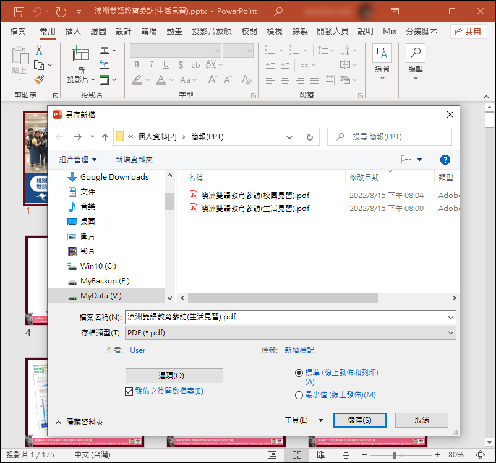Select the 校園見習 PDF file
The width and height of the screenshot is (496, 463).
255,195
